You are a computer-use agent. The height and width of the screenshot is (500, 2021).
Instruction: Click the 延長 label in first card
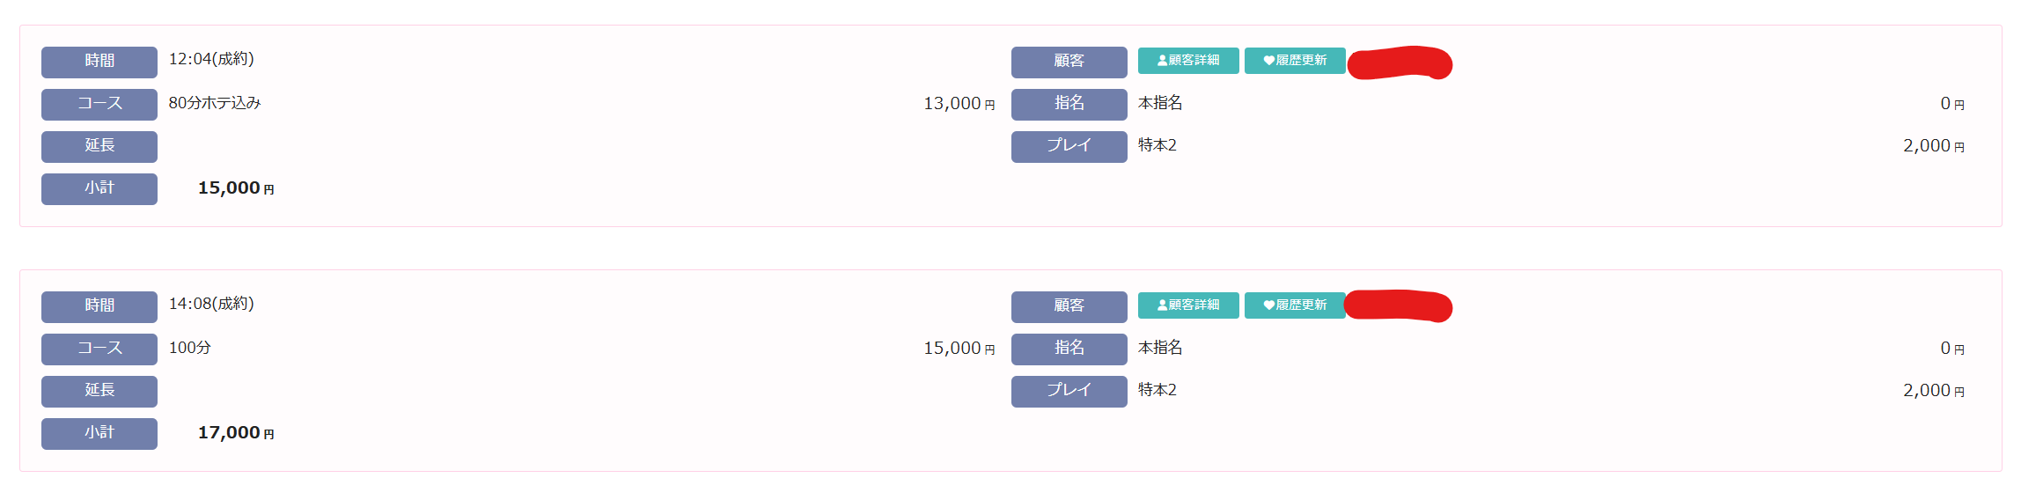[x=99, y=146]
